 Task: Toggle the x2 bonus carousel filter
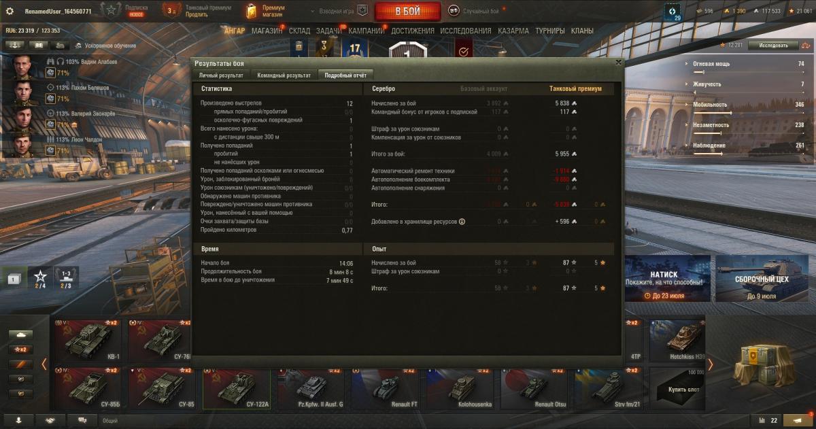20,349
